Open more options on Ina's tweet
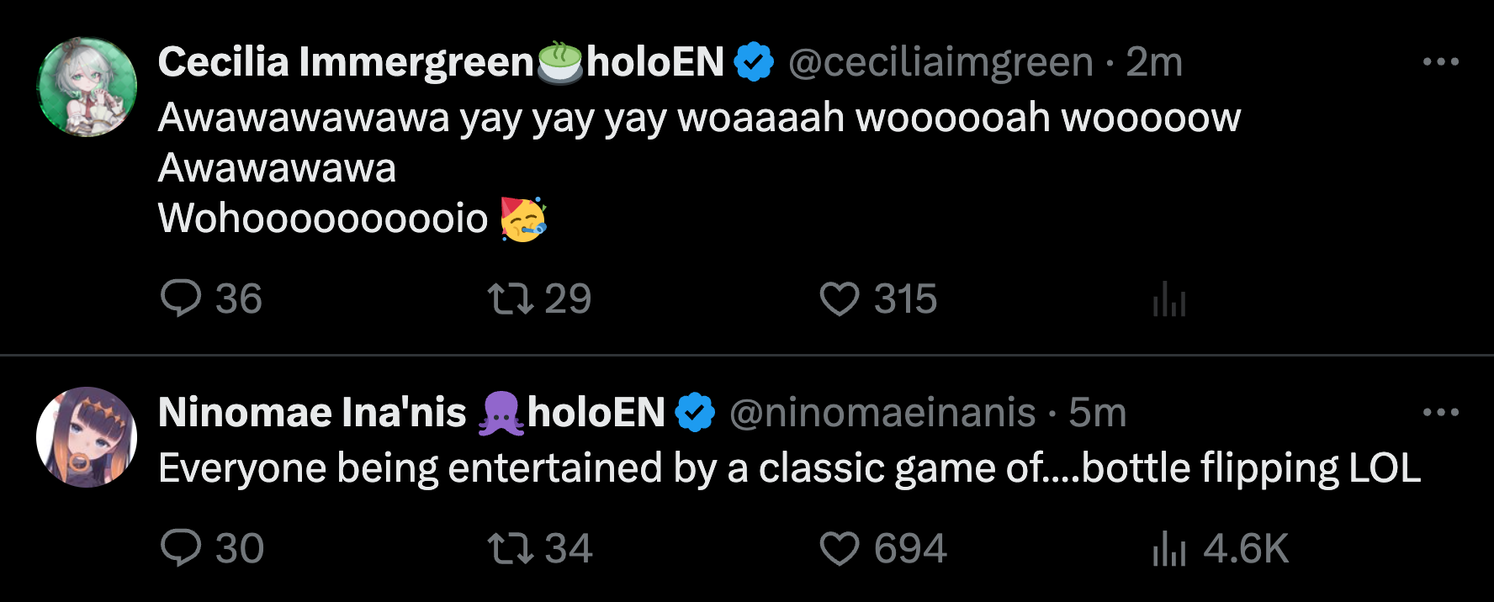The width and height of the screenshot is (1494, 602). click(x=1440, y=412)
